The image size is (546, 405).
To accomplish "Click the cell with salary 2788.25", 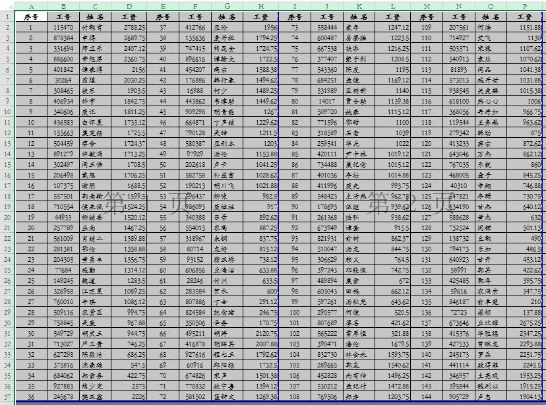I will pyautogui.click(x=129, y=28).
